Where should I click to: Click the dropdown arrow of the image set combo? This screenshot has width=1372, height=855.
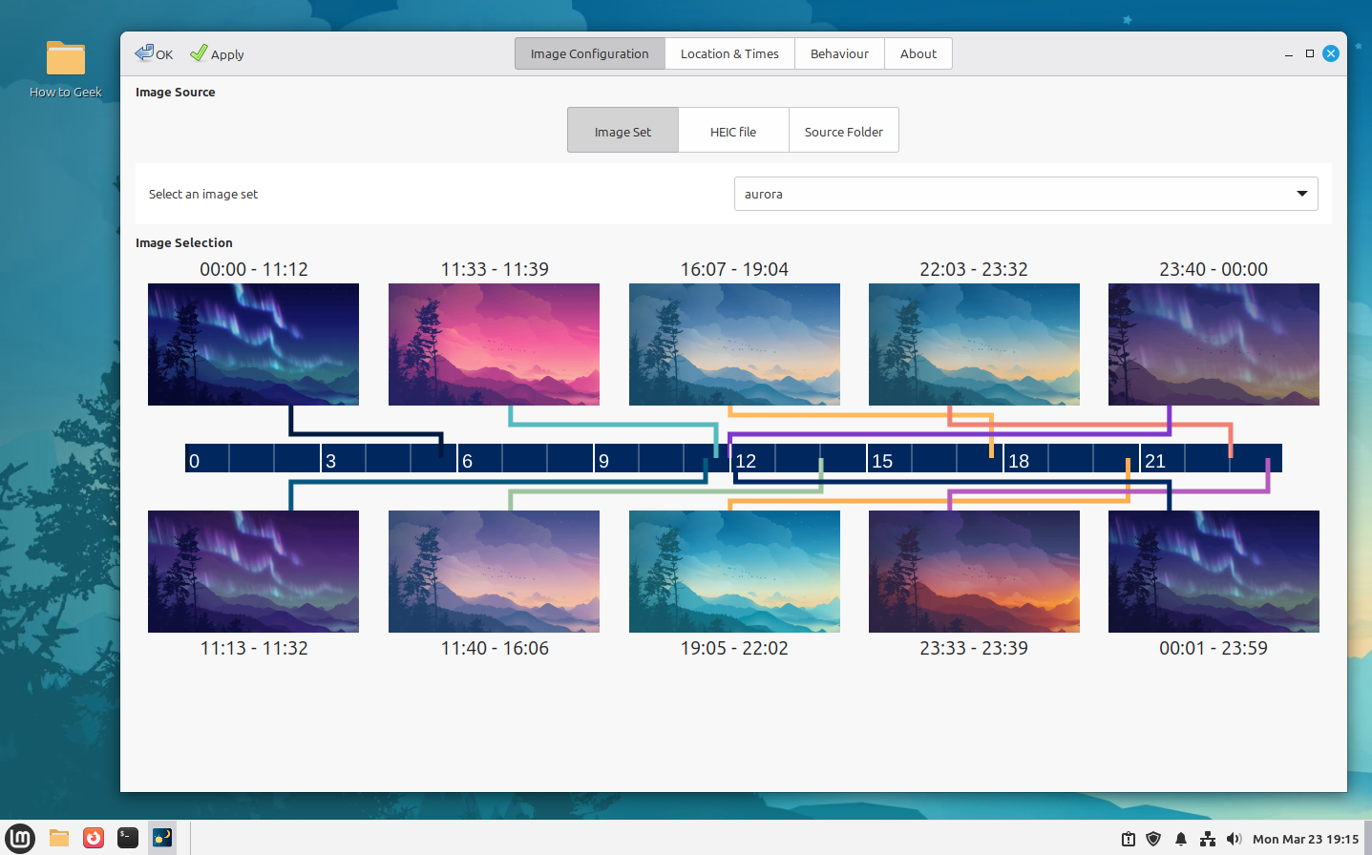tap(1301, 194)
